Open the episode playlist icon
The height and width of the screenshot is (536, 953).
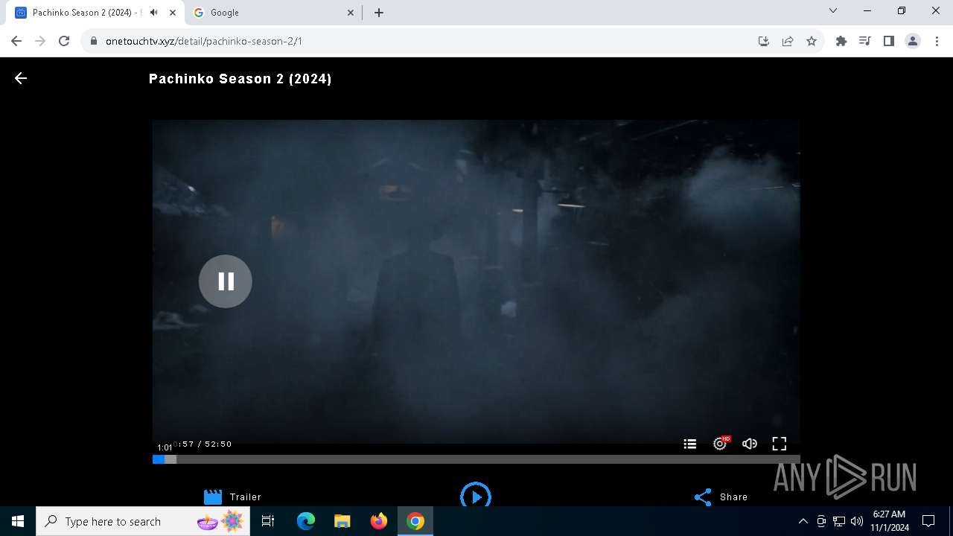pyautogui.click(x=690, y=444)
